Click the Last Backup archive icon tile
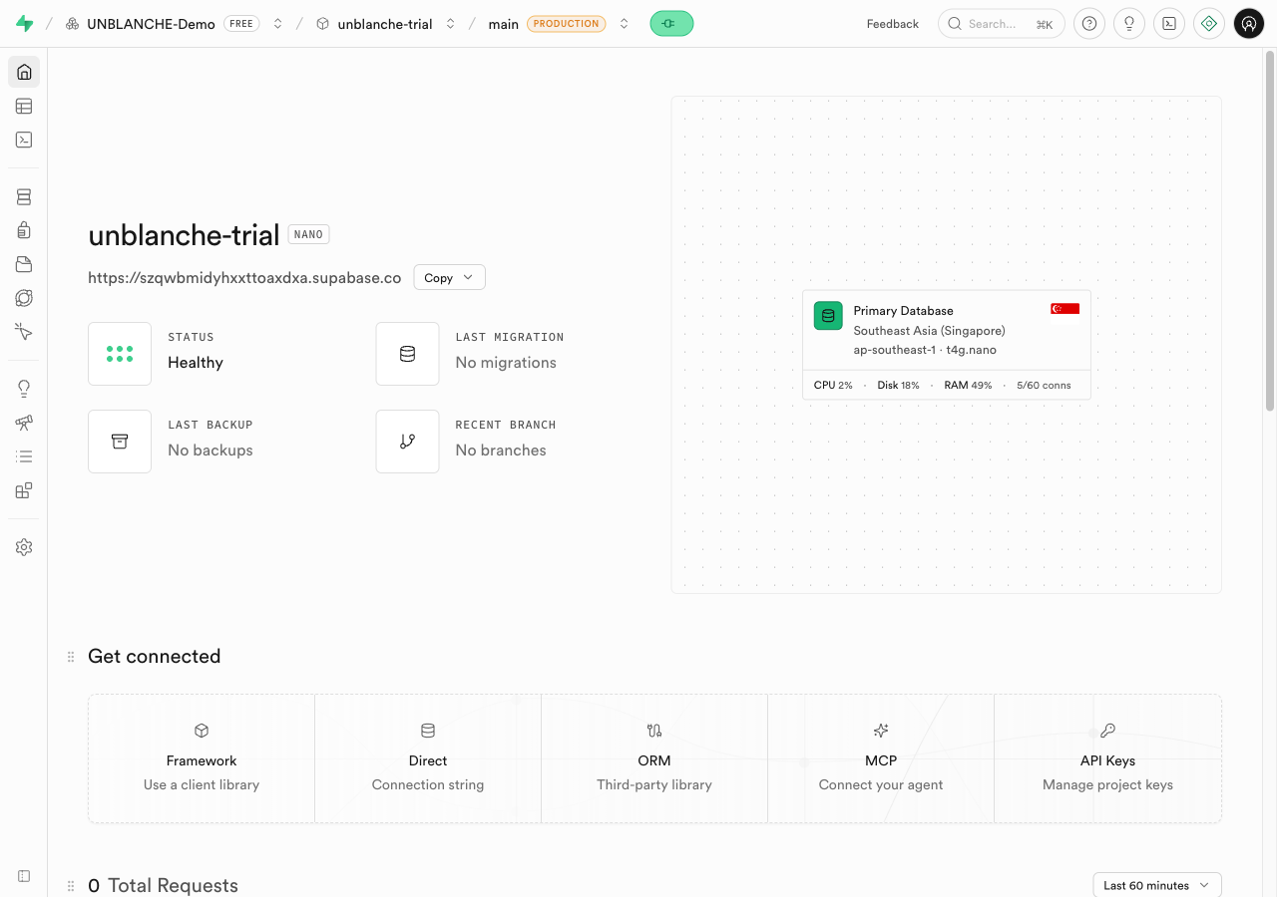The image size is (1277, 897). tap(120, 442)
